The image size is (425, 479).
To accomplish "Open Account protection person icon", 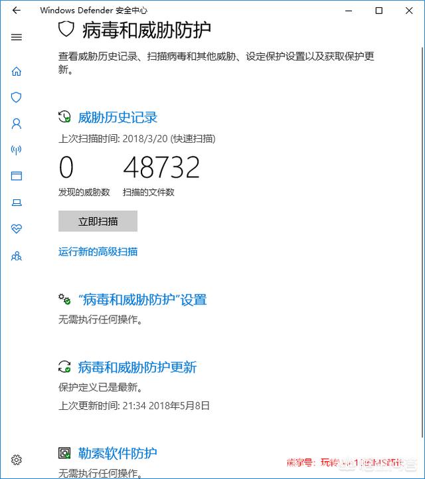I will pos(17,124).
